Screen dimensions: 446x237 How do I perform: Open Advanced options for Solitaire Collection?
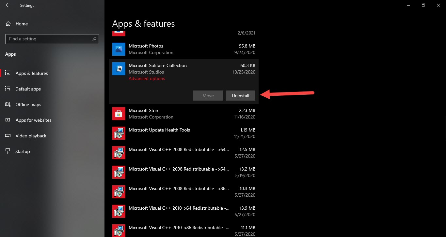tap(147, 78)
